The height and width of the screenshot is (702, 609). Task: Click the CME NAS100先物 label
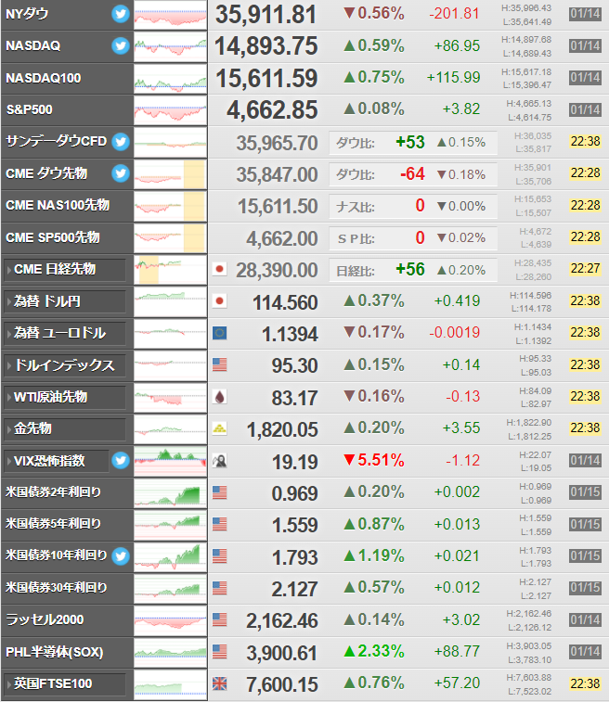58,205
